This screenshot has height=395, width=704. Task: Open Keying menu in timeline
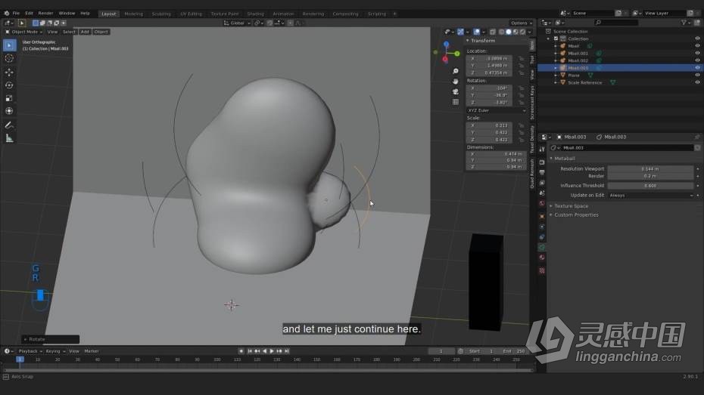pyautogui.click(x=55, y=351)
